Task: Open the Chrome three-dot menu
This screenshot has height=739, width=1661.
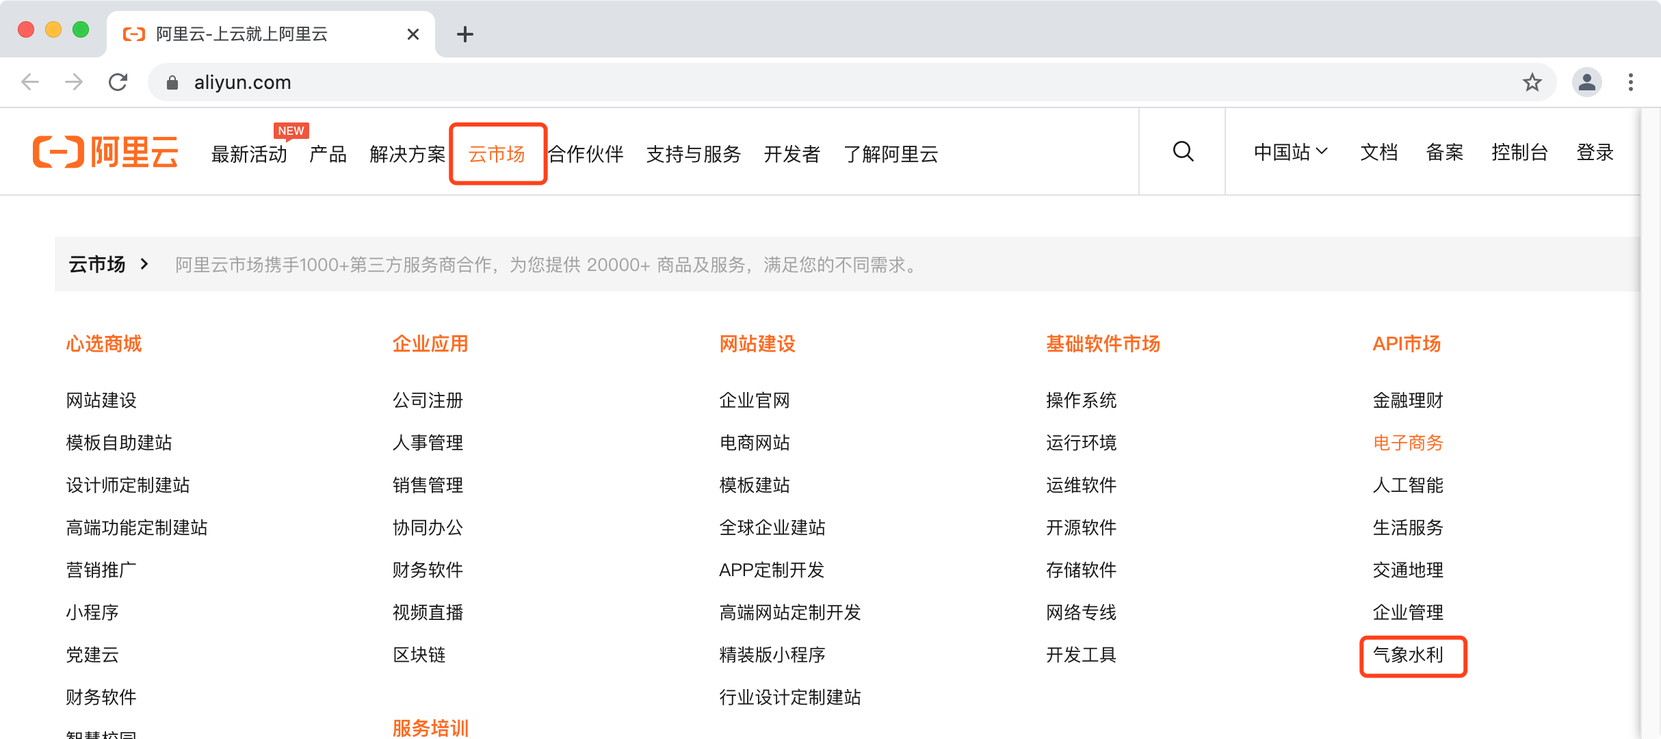Action: point(1631,83)
